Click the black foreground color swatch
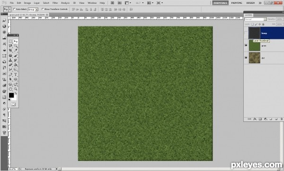Screen dimensions: 284x171 point(11,95)
